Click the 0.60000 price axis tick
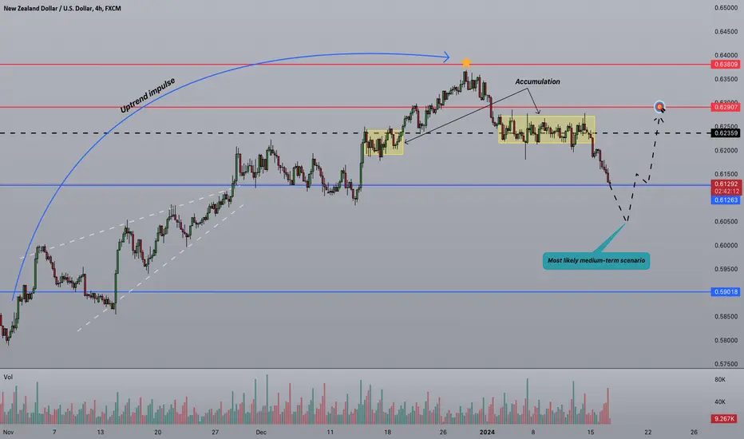744x439 pixels. tap(726, 245)
